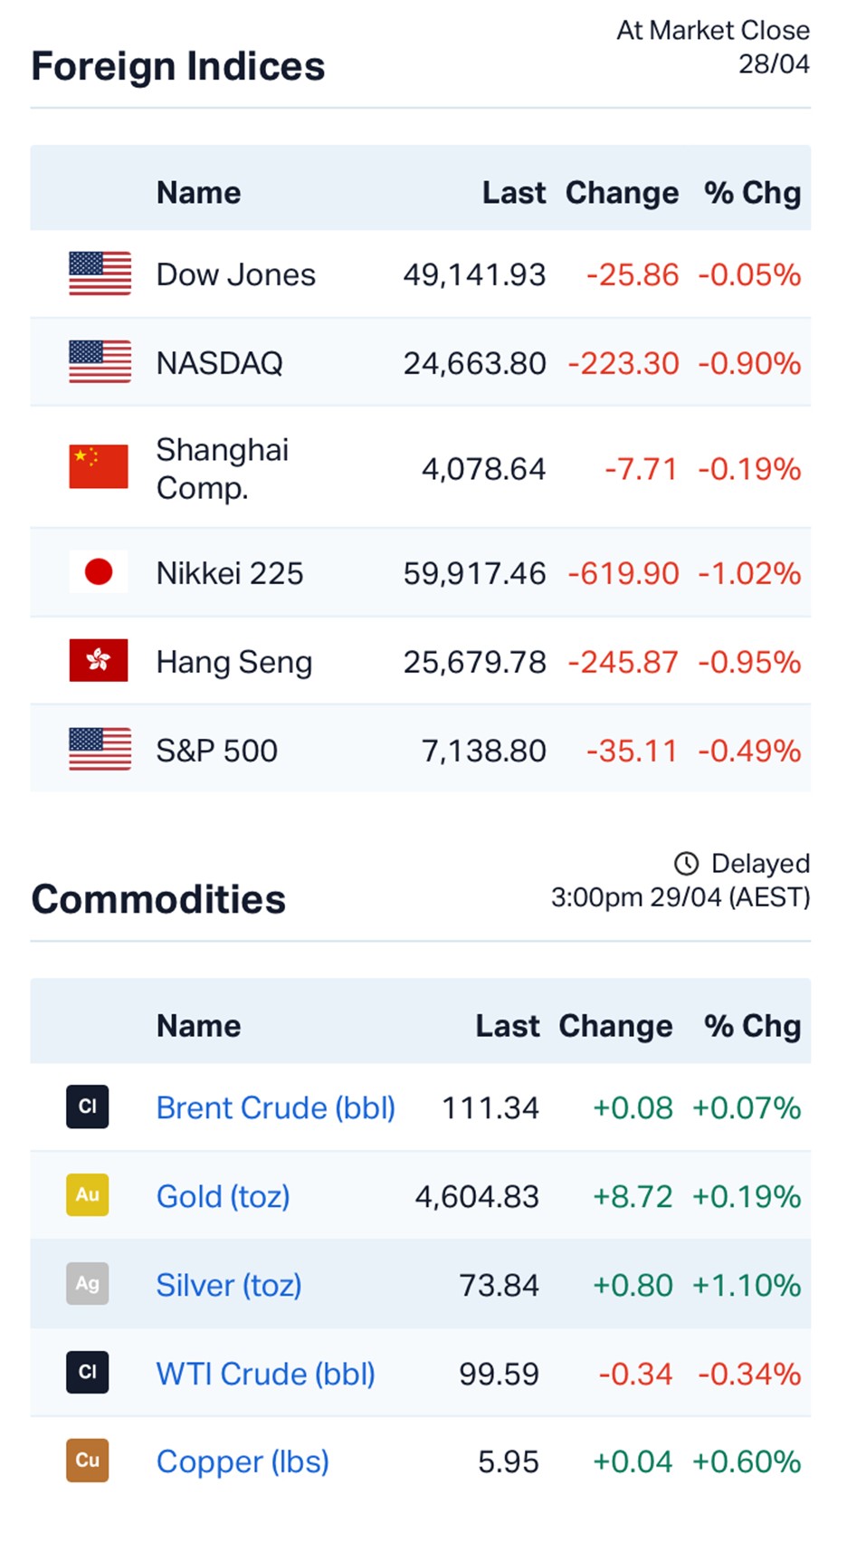Click the US flag beside NASDAQ
847x1552 pixels.
click(x=100, y=362)
